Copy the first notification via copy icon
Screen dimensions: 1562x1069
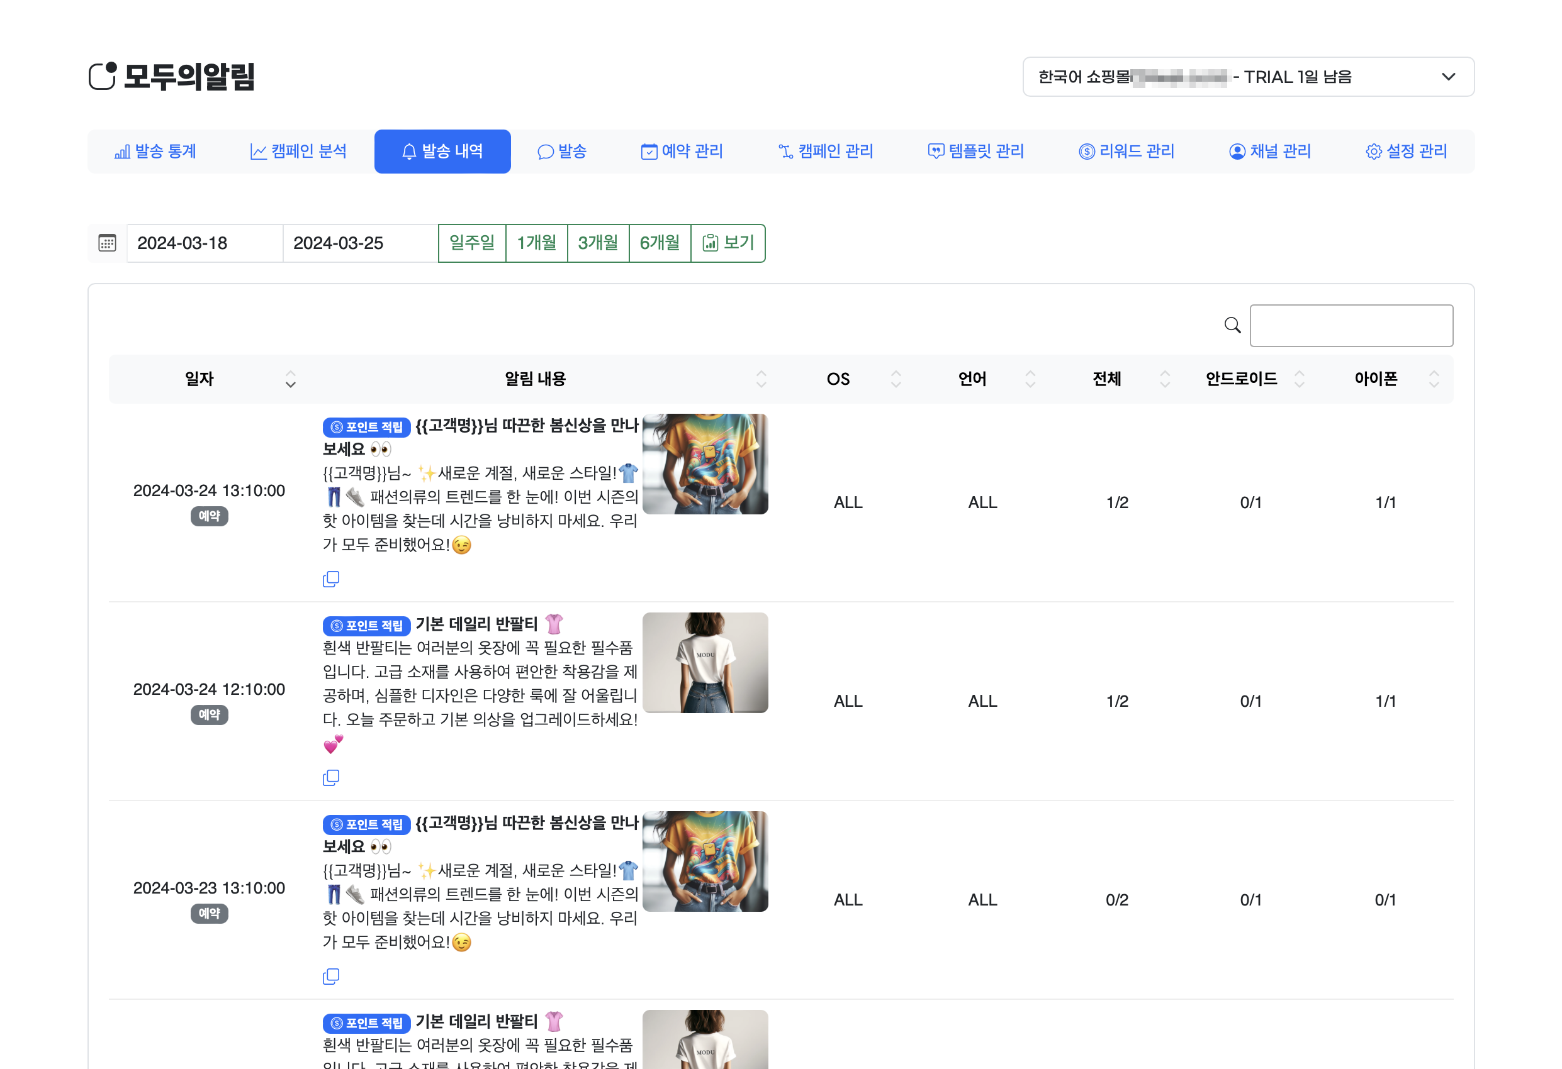pyautogui.click(x=330, y=579)
